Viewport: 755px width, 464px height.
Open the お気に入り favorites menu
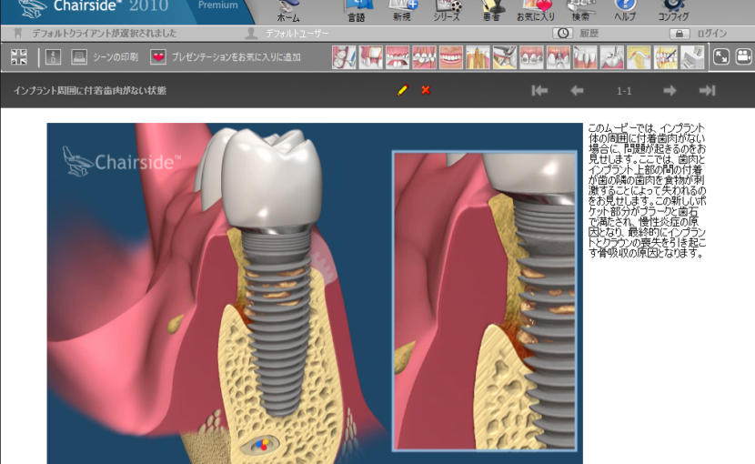tap(535, 11)
